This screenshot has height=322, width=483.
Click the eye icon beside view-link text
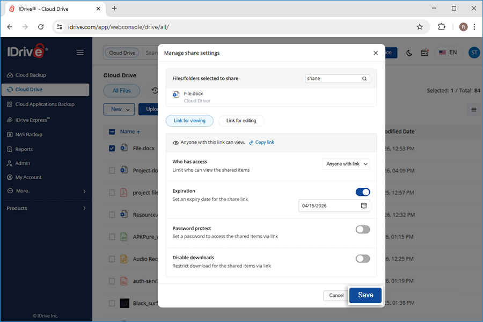175,143
